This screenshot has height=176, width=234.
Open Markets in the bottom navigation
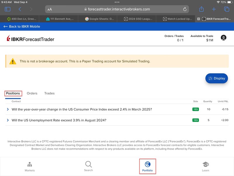[x=30, y=167]
